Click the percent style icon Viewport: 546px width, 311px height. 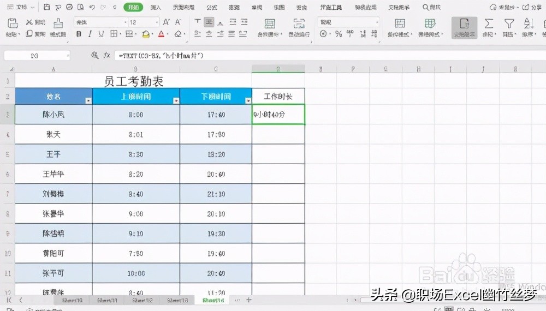[339, 34]
